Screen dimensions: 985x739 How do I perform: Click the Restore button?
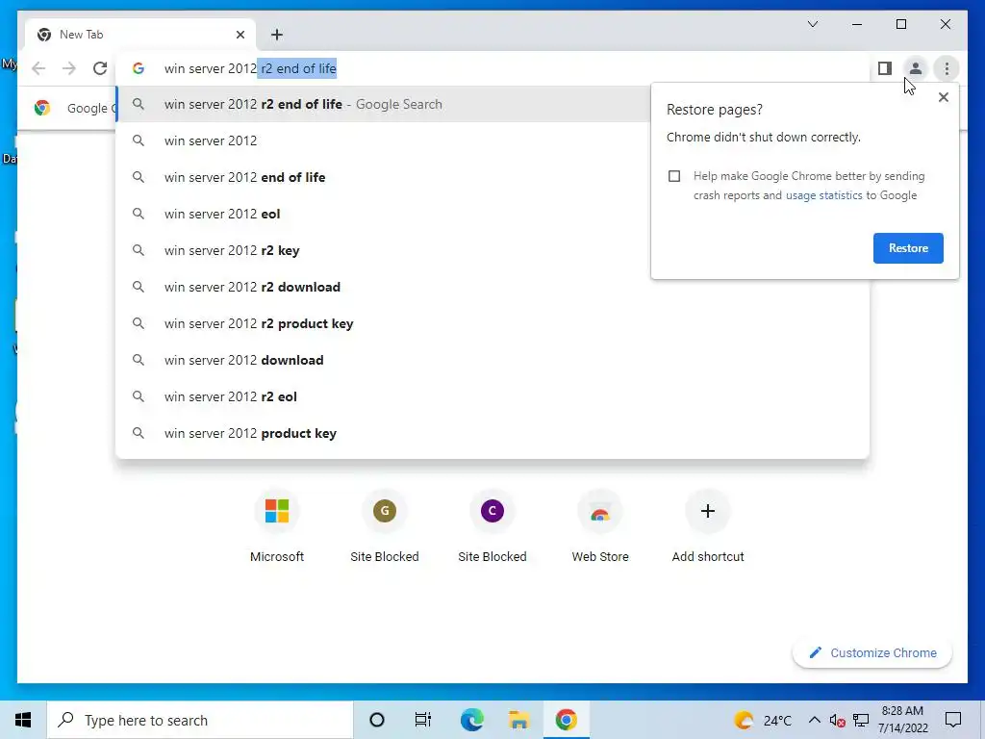pos(908,247)
